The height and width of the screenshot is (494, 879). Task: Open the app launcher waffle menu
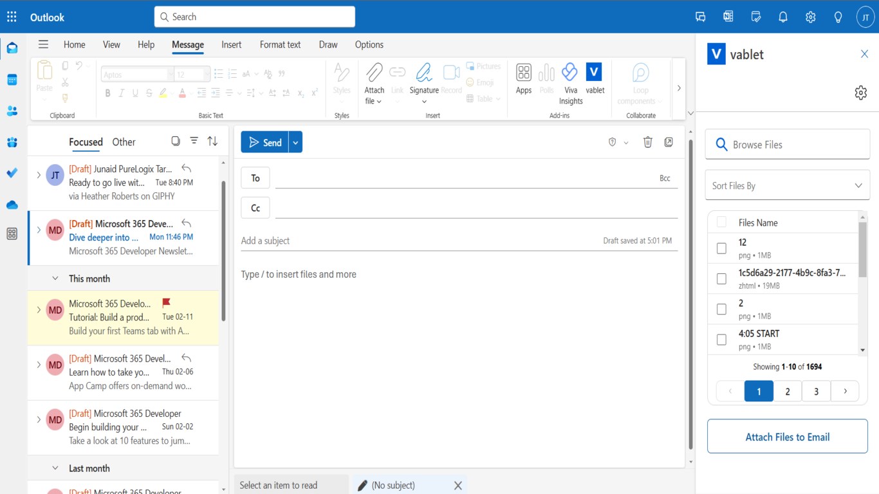coord(12,17)
